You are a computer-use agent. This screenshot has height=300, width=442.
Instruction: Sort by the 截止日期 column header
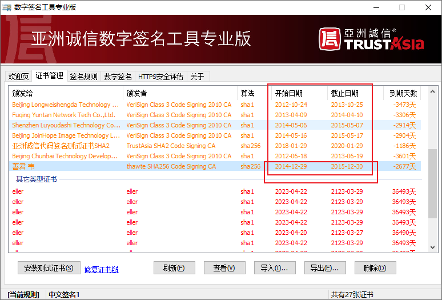(x=355, y=93)
